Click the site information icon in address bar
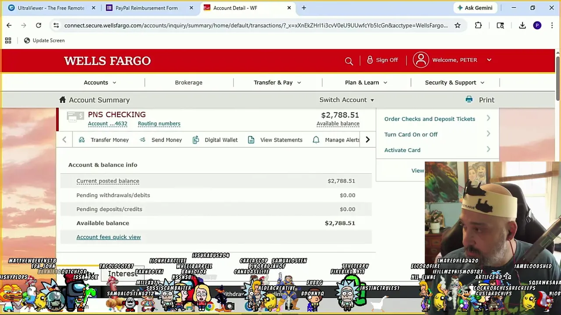 pyautogui.click(x=56, y=25)
